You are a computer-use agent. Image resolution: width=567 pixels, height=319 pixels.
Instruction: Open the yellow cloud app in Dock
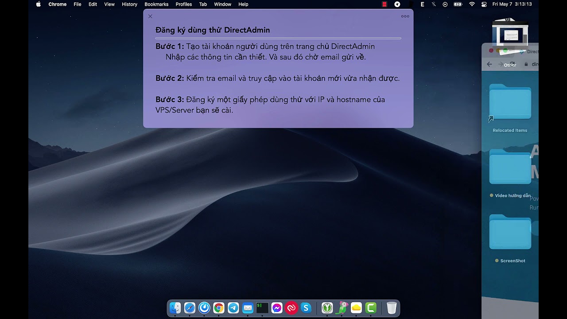(x=356, y=308)
